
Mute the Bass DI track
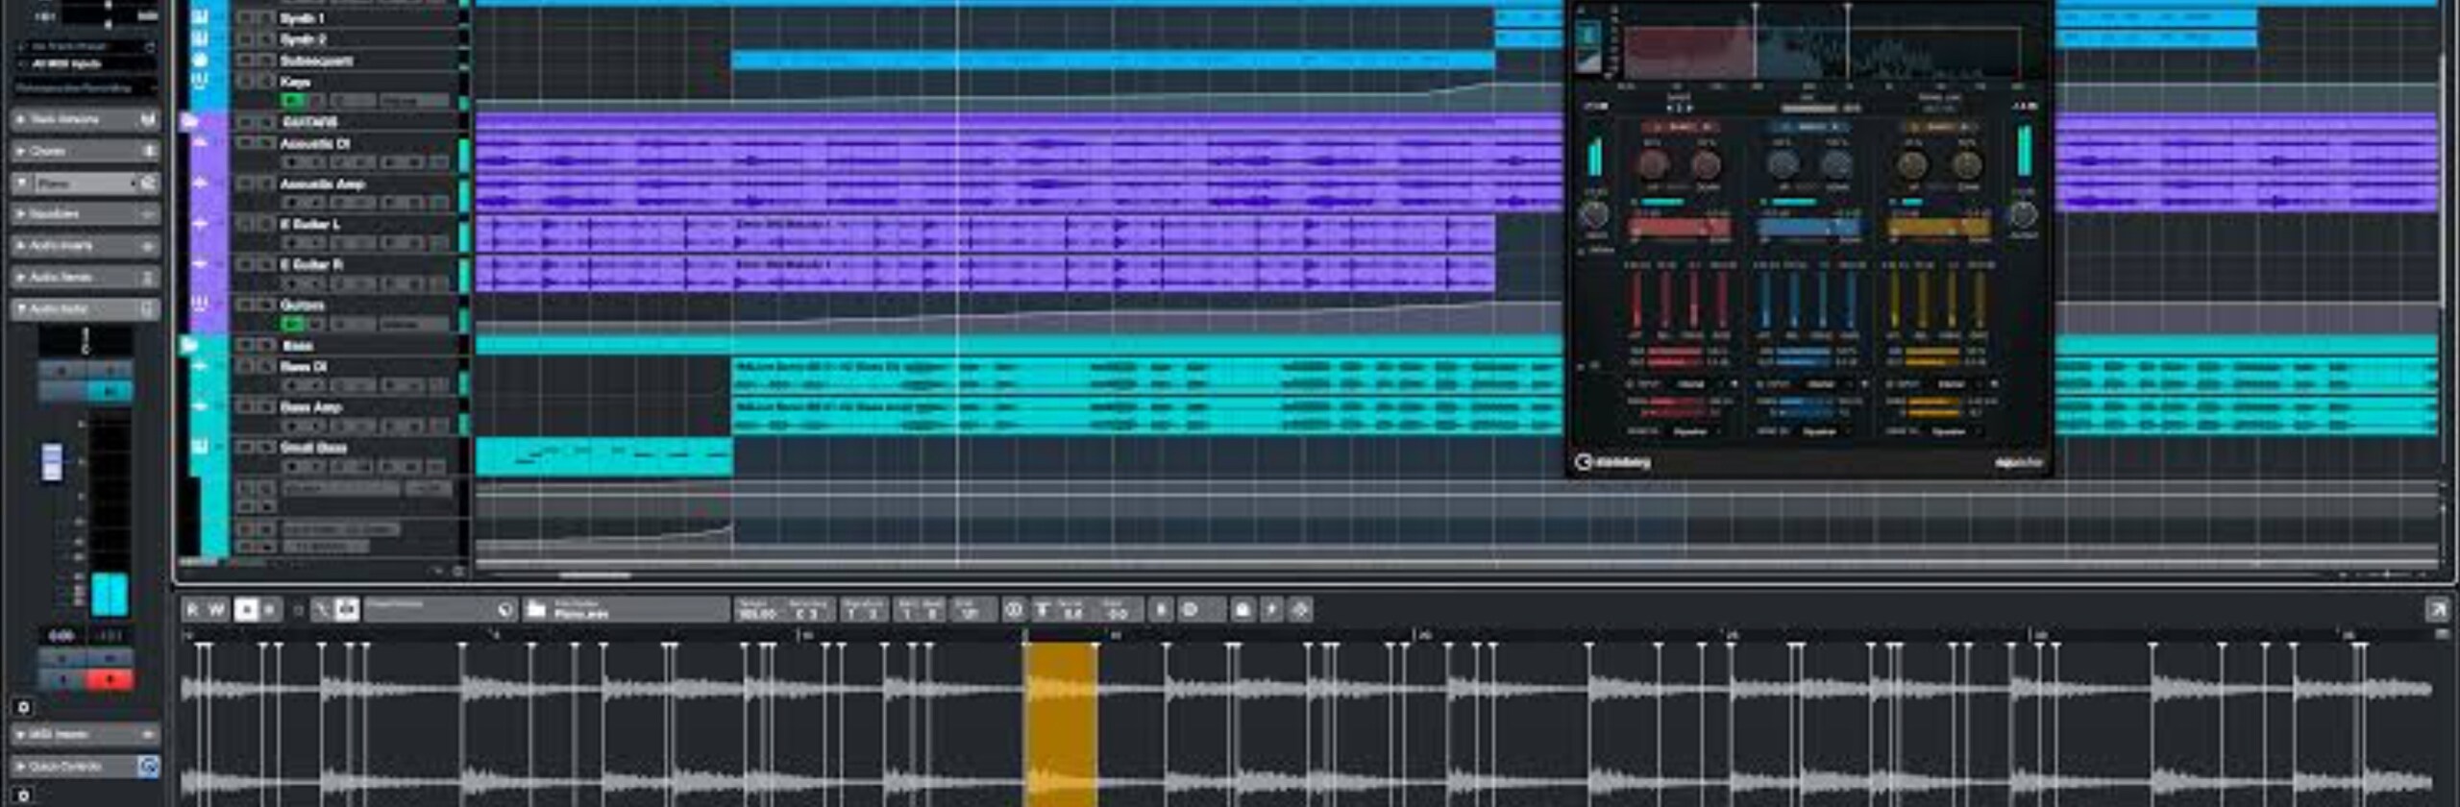[x=244, y=366]
